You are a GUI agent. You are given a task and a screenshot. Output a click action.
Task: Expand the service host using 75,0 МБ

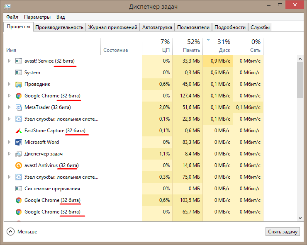click(9, 177)
